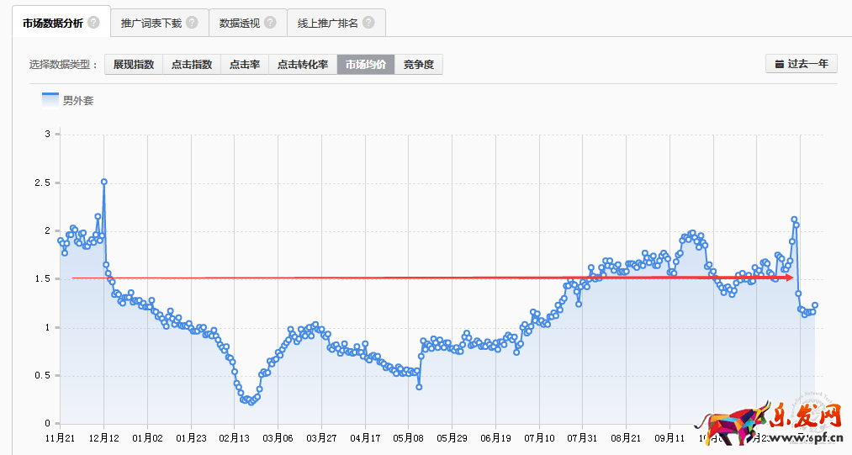Click the blue 男外套 legend swatch

pyautogui.click(x=50, y=100)
